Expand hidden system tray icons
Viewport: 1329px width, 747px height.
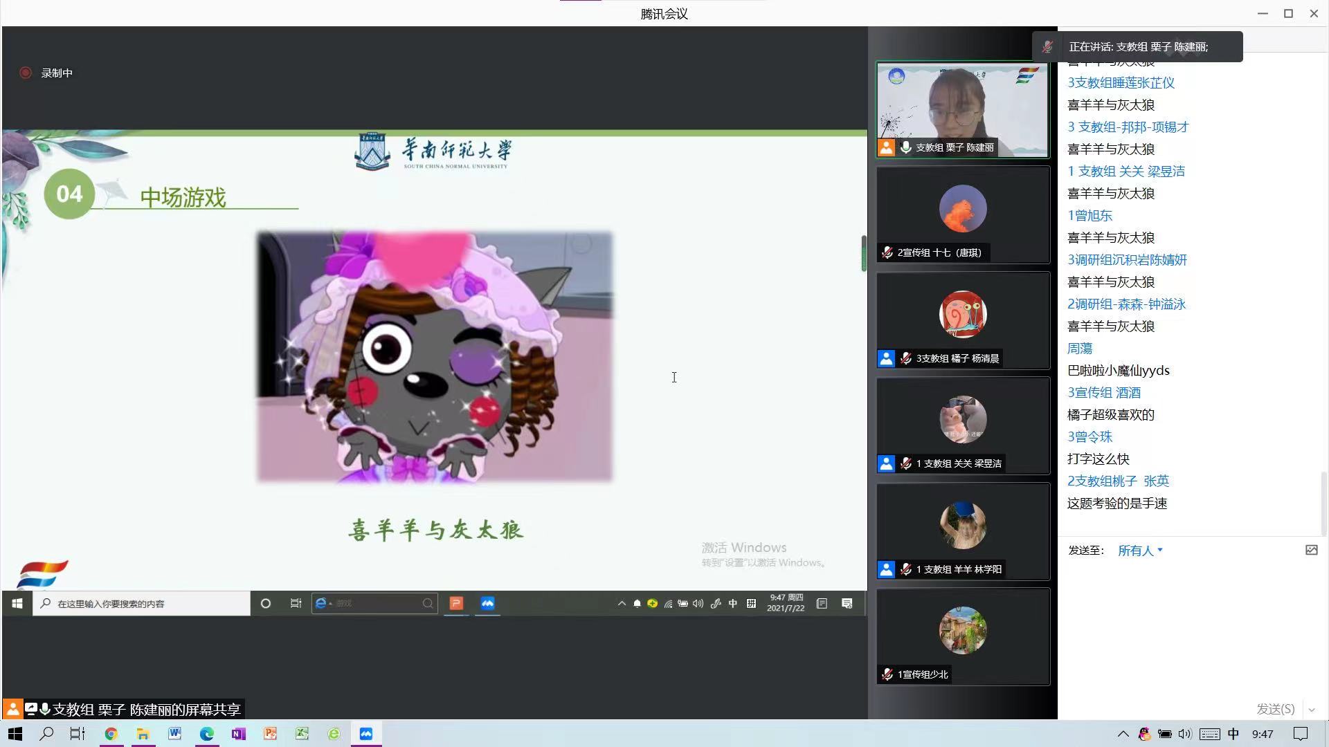coord(1123,734)
